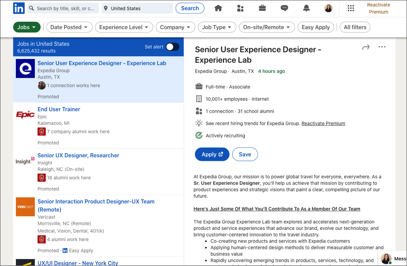Toggle the Set alert switch
The width and height of the screenshot is (407, 266).
point(172,47)
